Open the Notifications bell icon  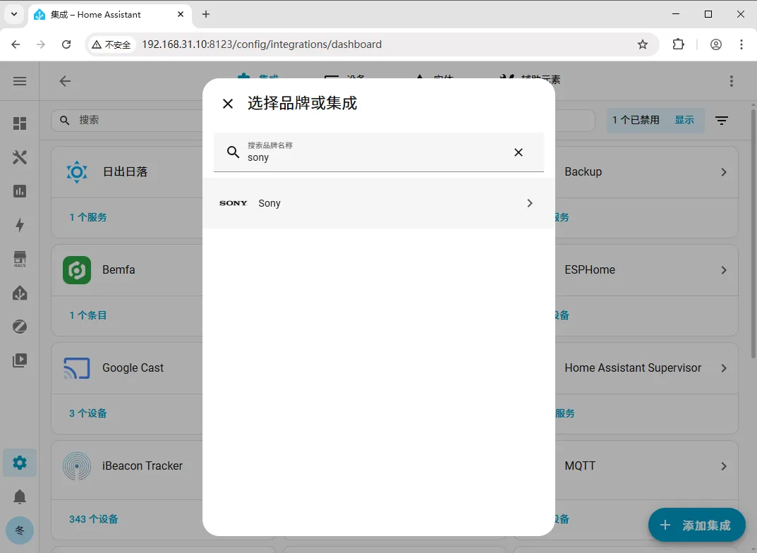click(20, 497)
